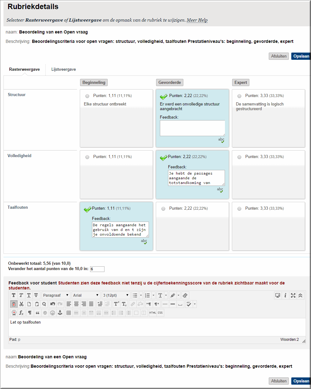Click the top Opslaan button

[301, 56]
